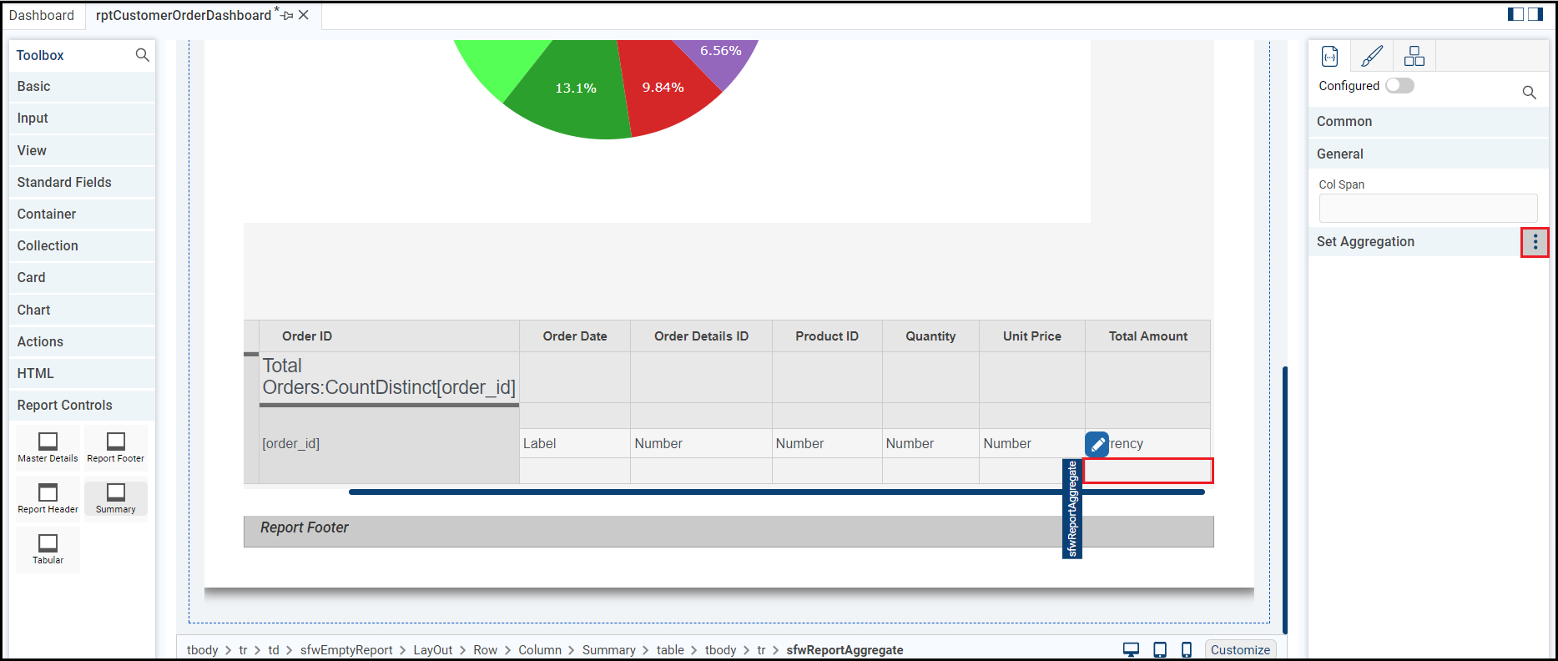The width and height of the screenshot is (1558, 661).
Task: Collapse the Report Controls section
Action: tap(83, 406)
